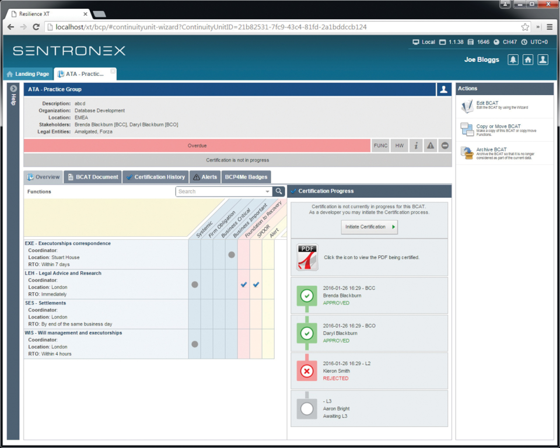Viewport: 560px width, 448px height.
Task: Open Edit BCAT action
Action: (504, 107)
